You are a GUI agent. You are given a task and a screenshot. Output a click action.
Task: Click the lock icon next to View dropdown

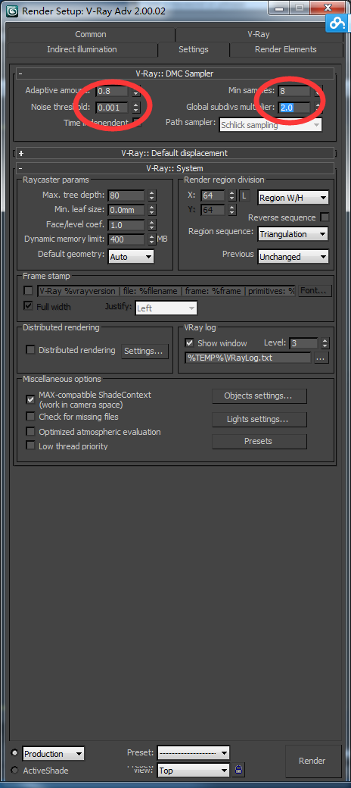coord(238,769)
